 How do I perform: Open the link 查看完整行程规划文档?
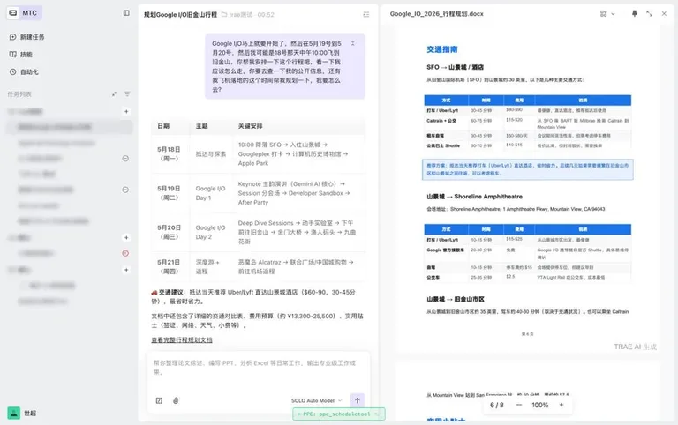click(x=182, y=340)
